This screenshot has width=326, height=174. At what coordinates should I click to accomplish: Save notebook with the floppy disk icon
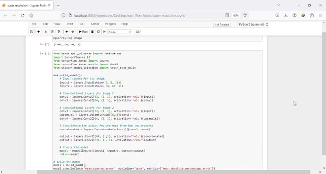(x=31, y=32)
